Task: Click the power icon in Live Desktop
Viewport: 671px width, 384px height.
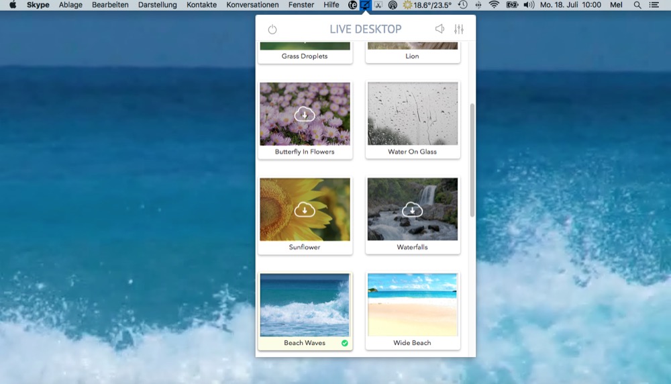Action: tap(272, 30)
